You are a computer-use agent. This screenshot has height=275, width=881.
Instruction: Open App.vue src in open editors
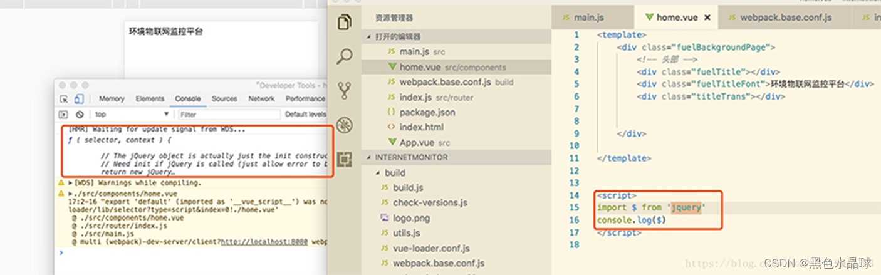pyautogui.click(x=457, y=142)
